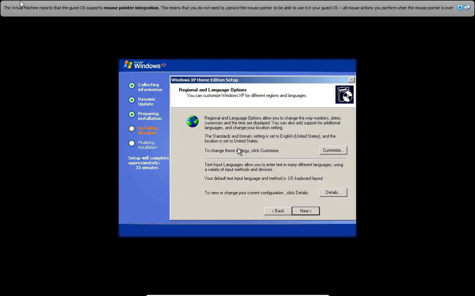475x296 pixels.
Task: Click the globe icon in setup dialog
Action: tap(193, 121)
